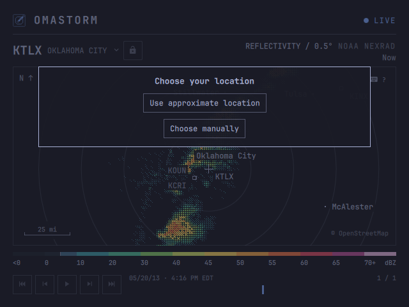The height and width of the screenshot is (307, 409).
Task: Click the 20 dBZ color segment
Action: tap(125, 254)
